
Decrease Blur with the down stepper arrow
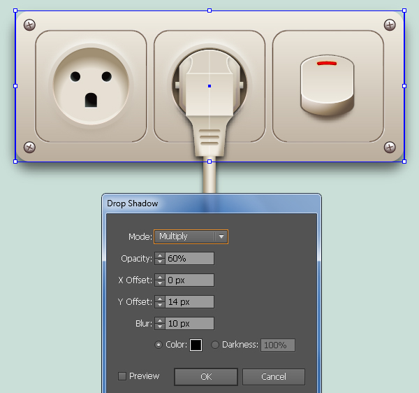(160, 327)
